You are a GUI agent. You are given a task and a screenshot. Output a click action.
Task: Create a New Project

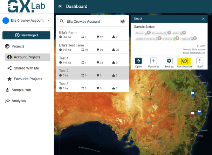[26, 35]
